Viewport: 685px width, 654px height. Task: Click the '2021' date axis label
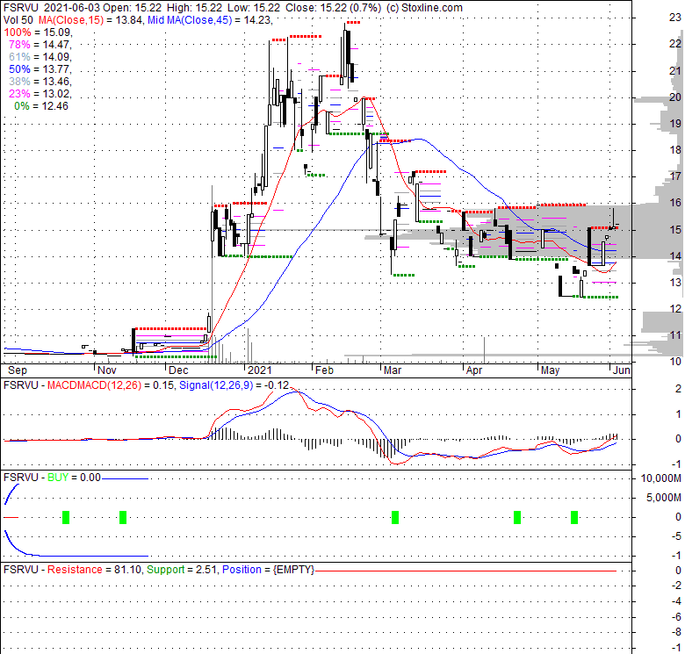coord(259,370)
